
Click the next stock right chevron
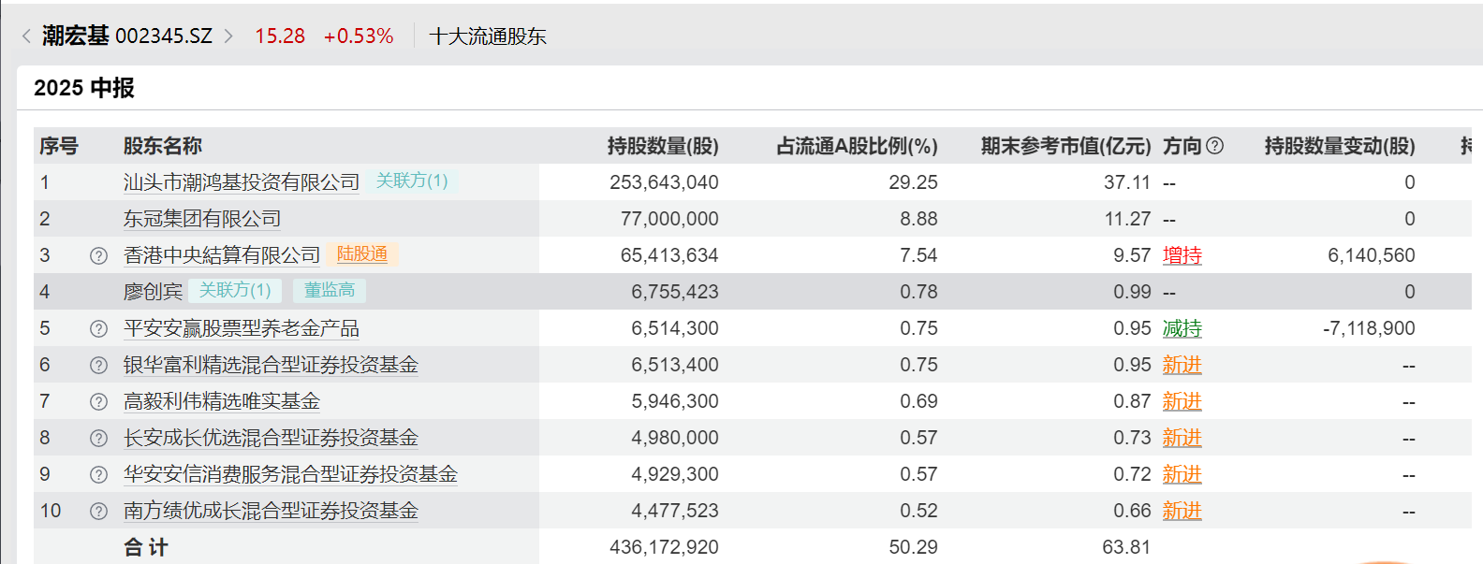[x=228, y=36]
